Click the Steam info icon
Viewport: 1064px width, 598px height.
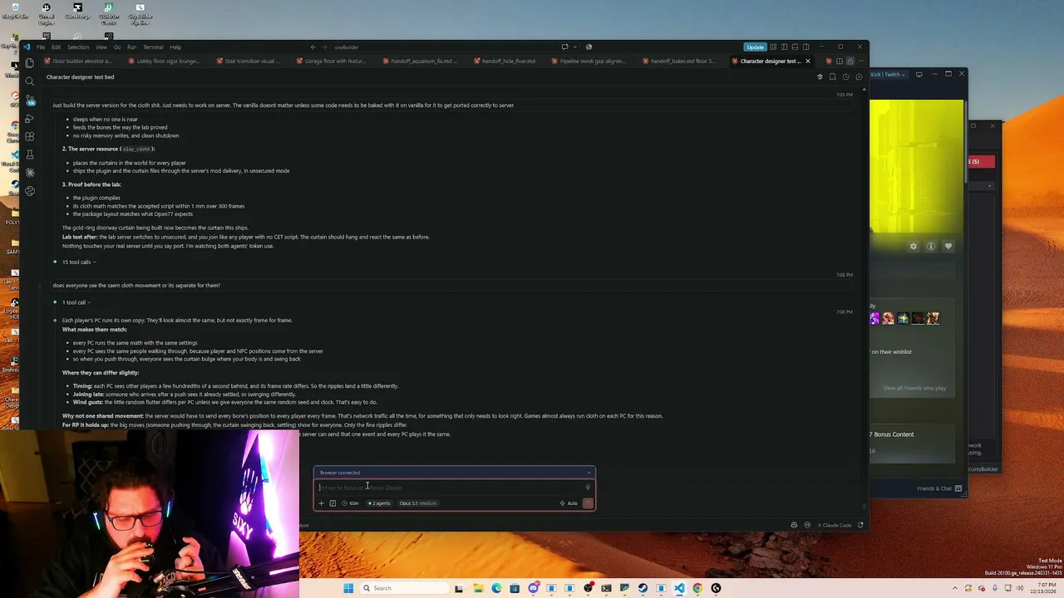tap(931, 247)
